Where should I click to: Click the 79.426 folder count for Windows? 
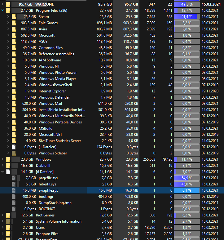pyautogui.click(x=167, y=159)
